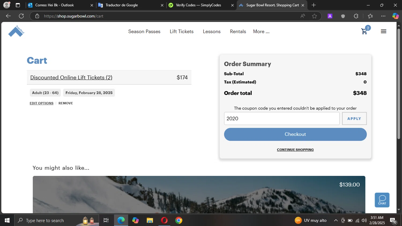Close the Sugar Bowl Shopping Cart tab
Viewport: 402px width, 226px height.
pos(303,5)
